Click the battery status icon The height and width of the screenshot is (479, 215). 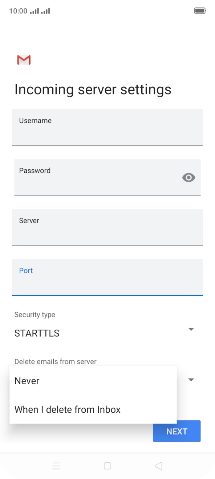click(x=200, y=11)
